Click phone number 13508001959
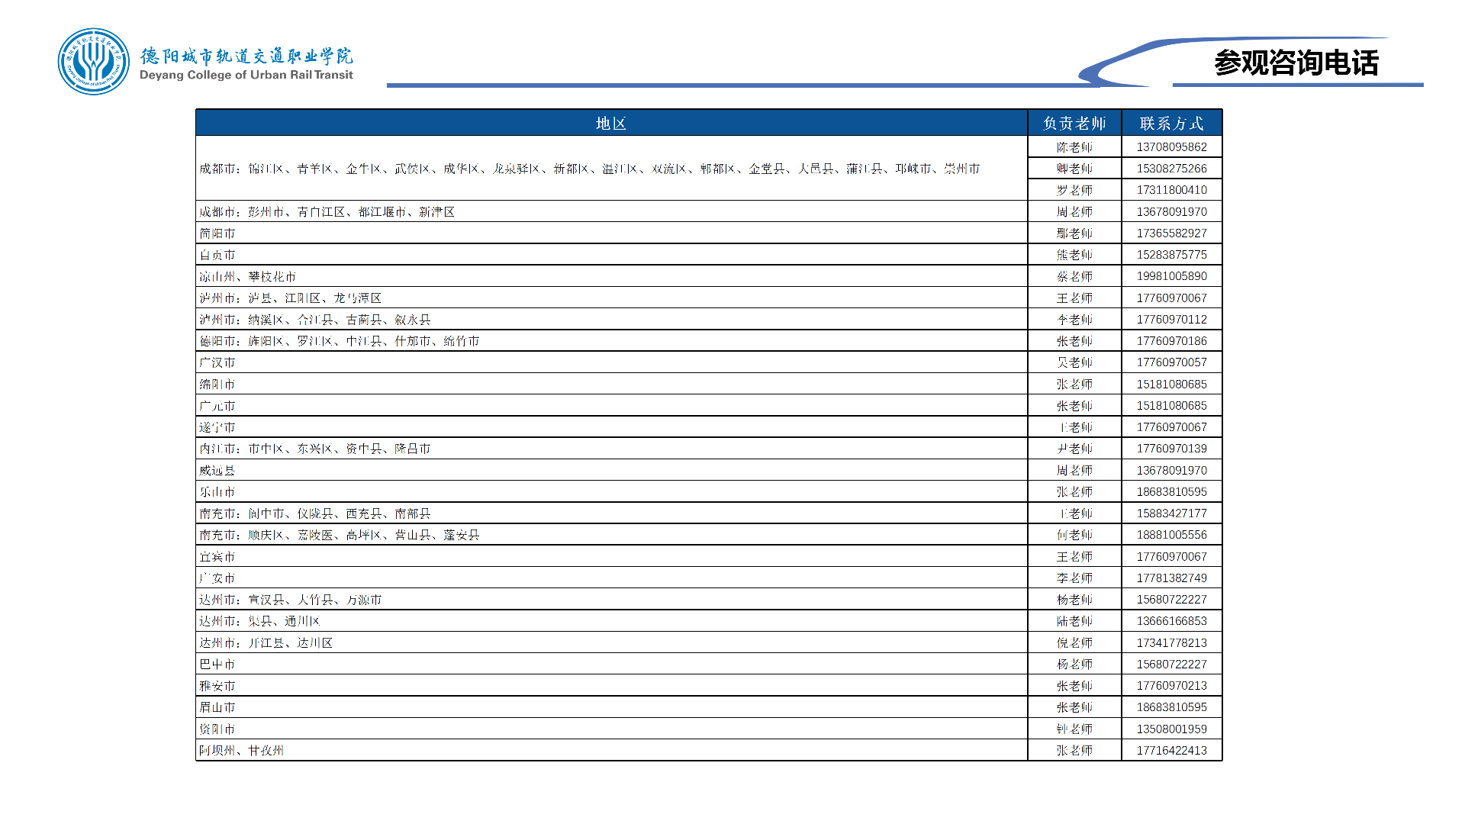Image resolution: width=1465 pixels, height=824 pixels. tap(1171, 729)
